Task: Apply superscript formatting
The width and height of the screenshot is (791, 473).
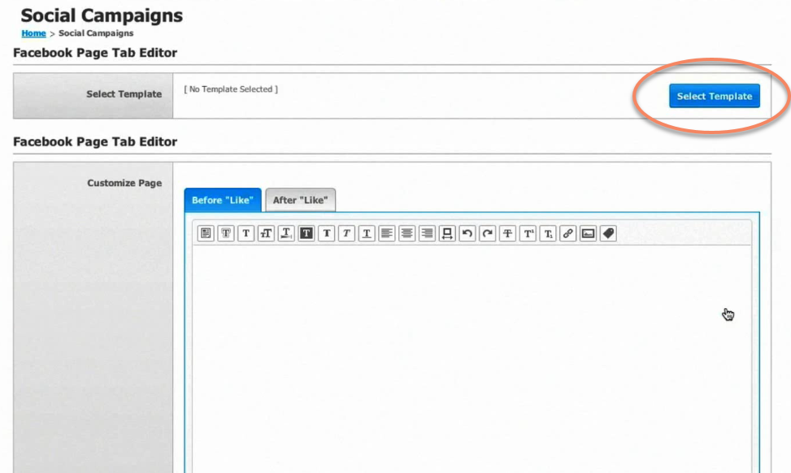Action: pos(528,233)
